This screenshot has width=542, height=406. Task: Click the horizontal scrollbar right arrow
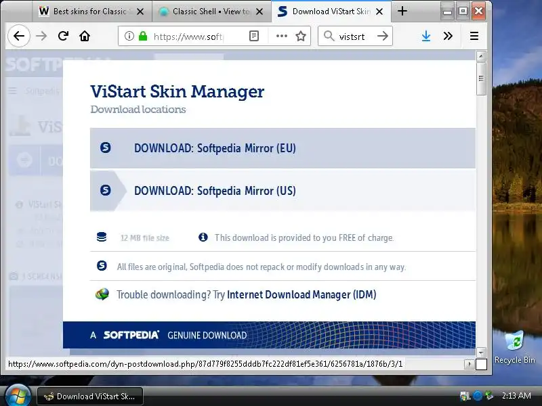coord(469,364)
